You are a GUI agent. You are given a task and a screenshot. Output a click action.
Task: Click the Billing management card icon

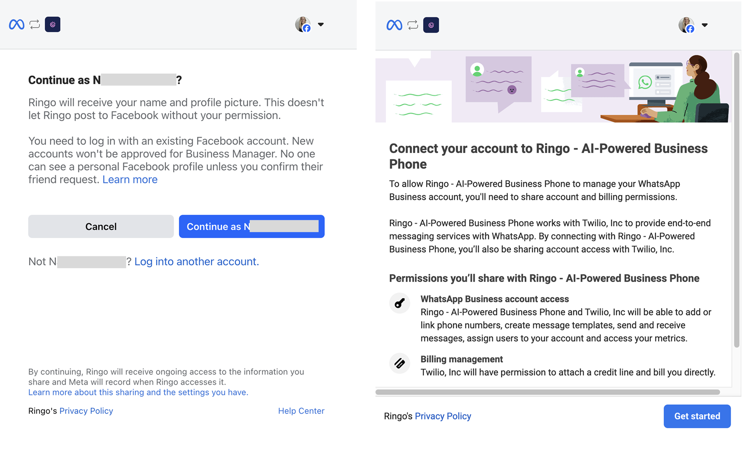(400, 363)
